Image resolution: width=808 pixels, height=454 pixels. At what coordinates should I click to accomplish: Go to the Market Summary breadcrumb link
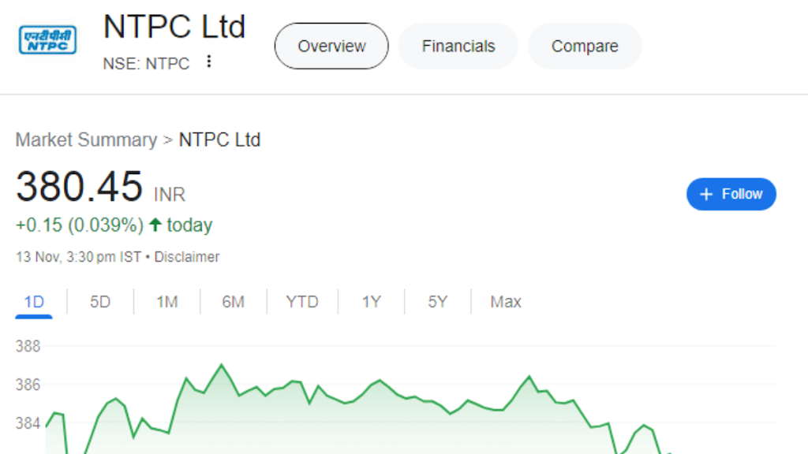pyautogui.click(x=86, y=140)
